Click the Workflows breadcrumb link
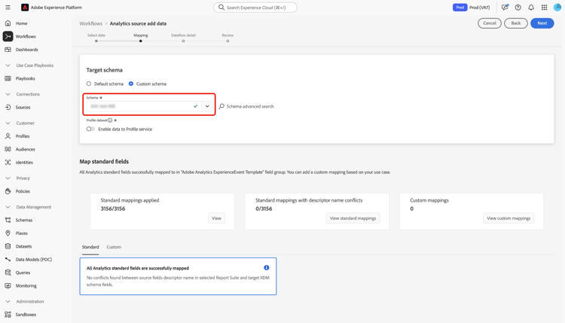Screen dimensions: 565x323 tap(91, 23)
